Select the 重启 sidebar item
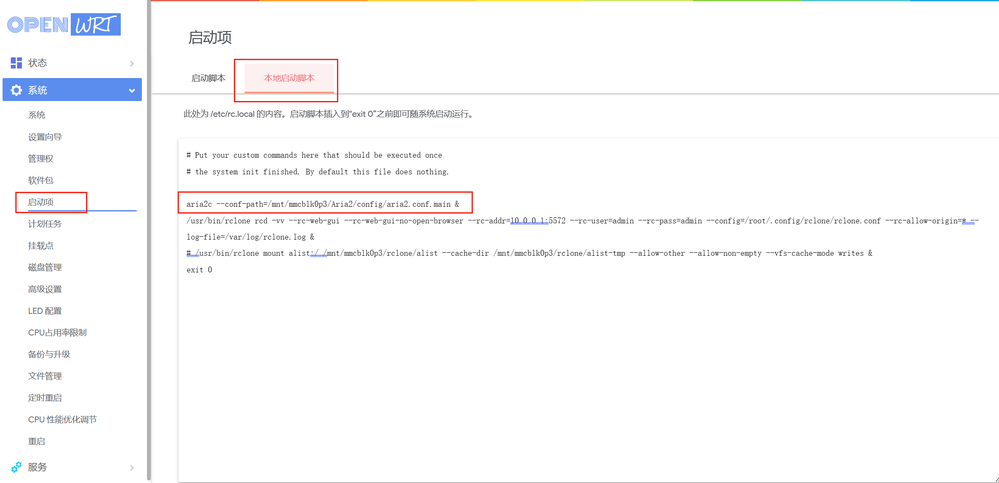Screen dimensions: 999x483 36,441
